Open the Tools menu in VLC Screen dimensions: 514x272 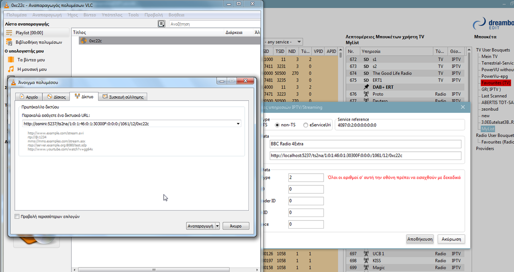(133, 15)
